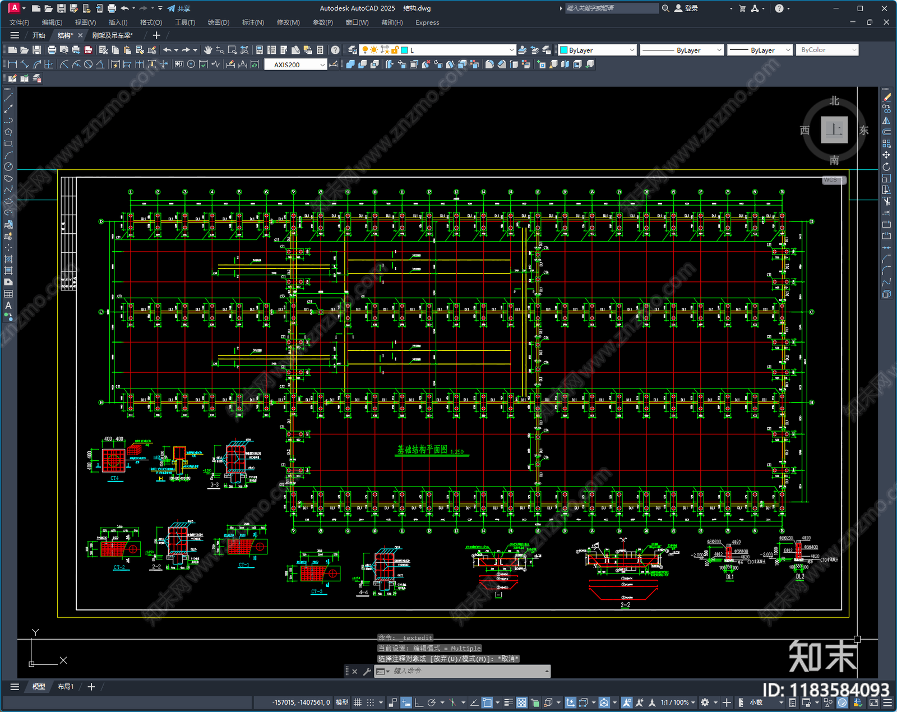Click the 北 north ViewCube compass label
Viewport: 897px width, 712px height.
834,101
